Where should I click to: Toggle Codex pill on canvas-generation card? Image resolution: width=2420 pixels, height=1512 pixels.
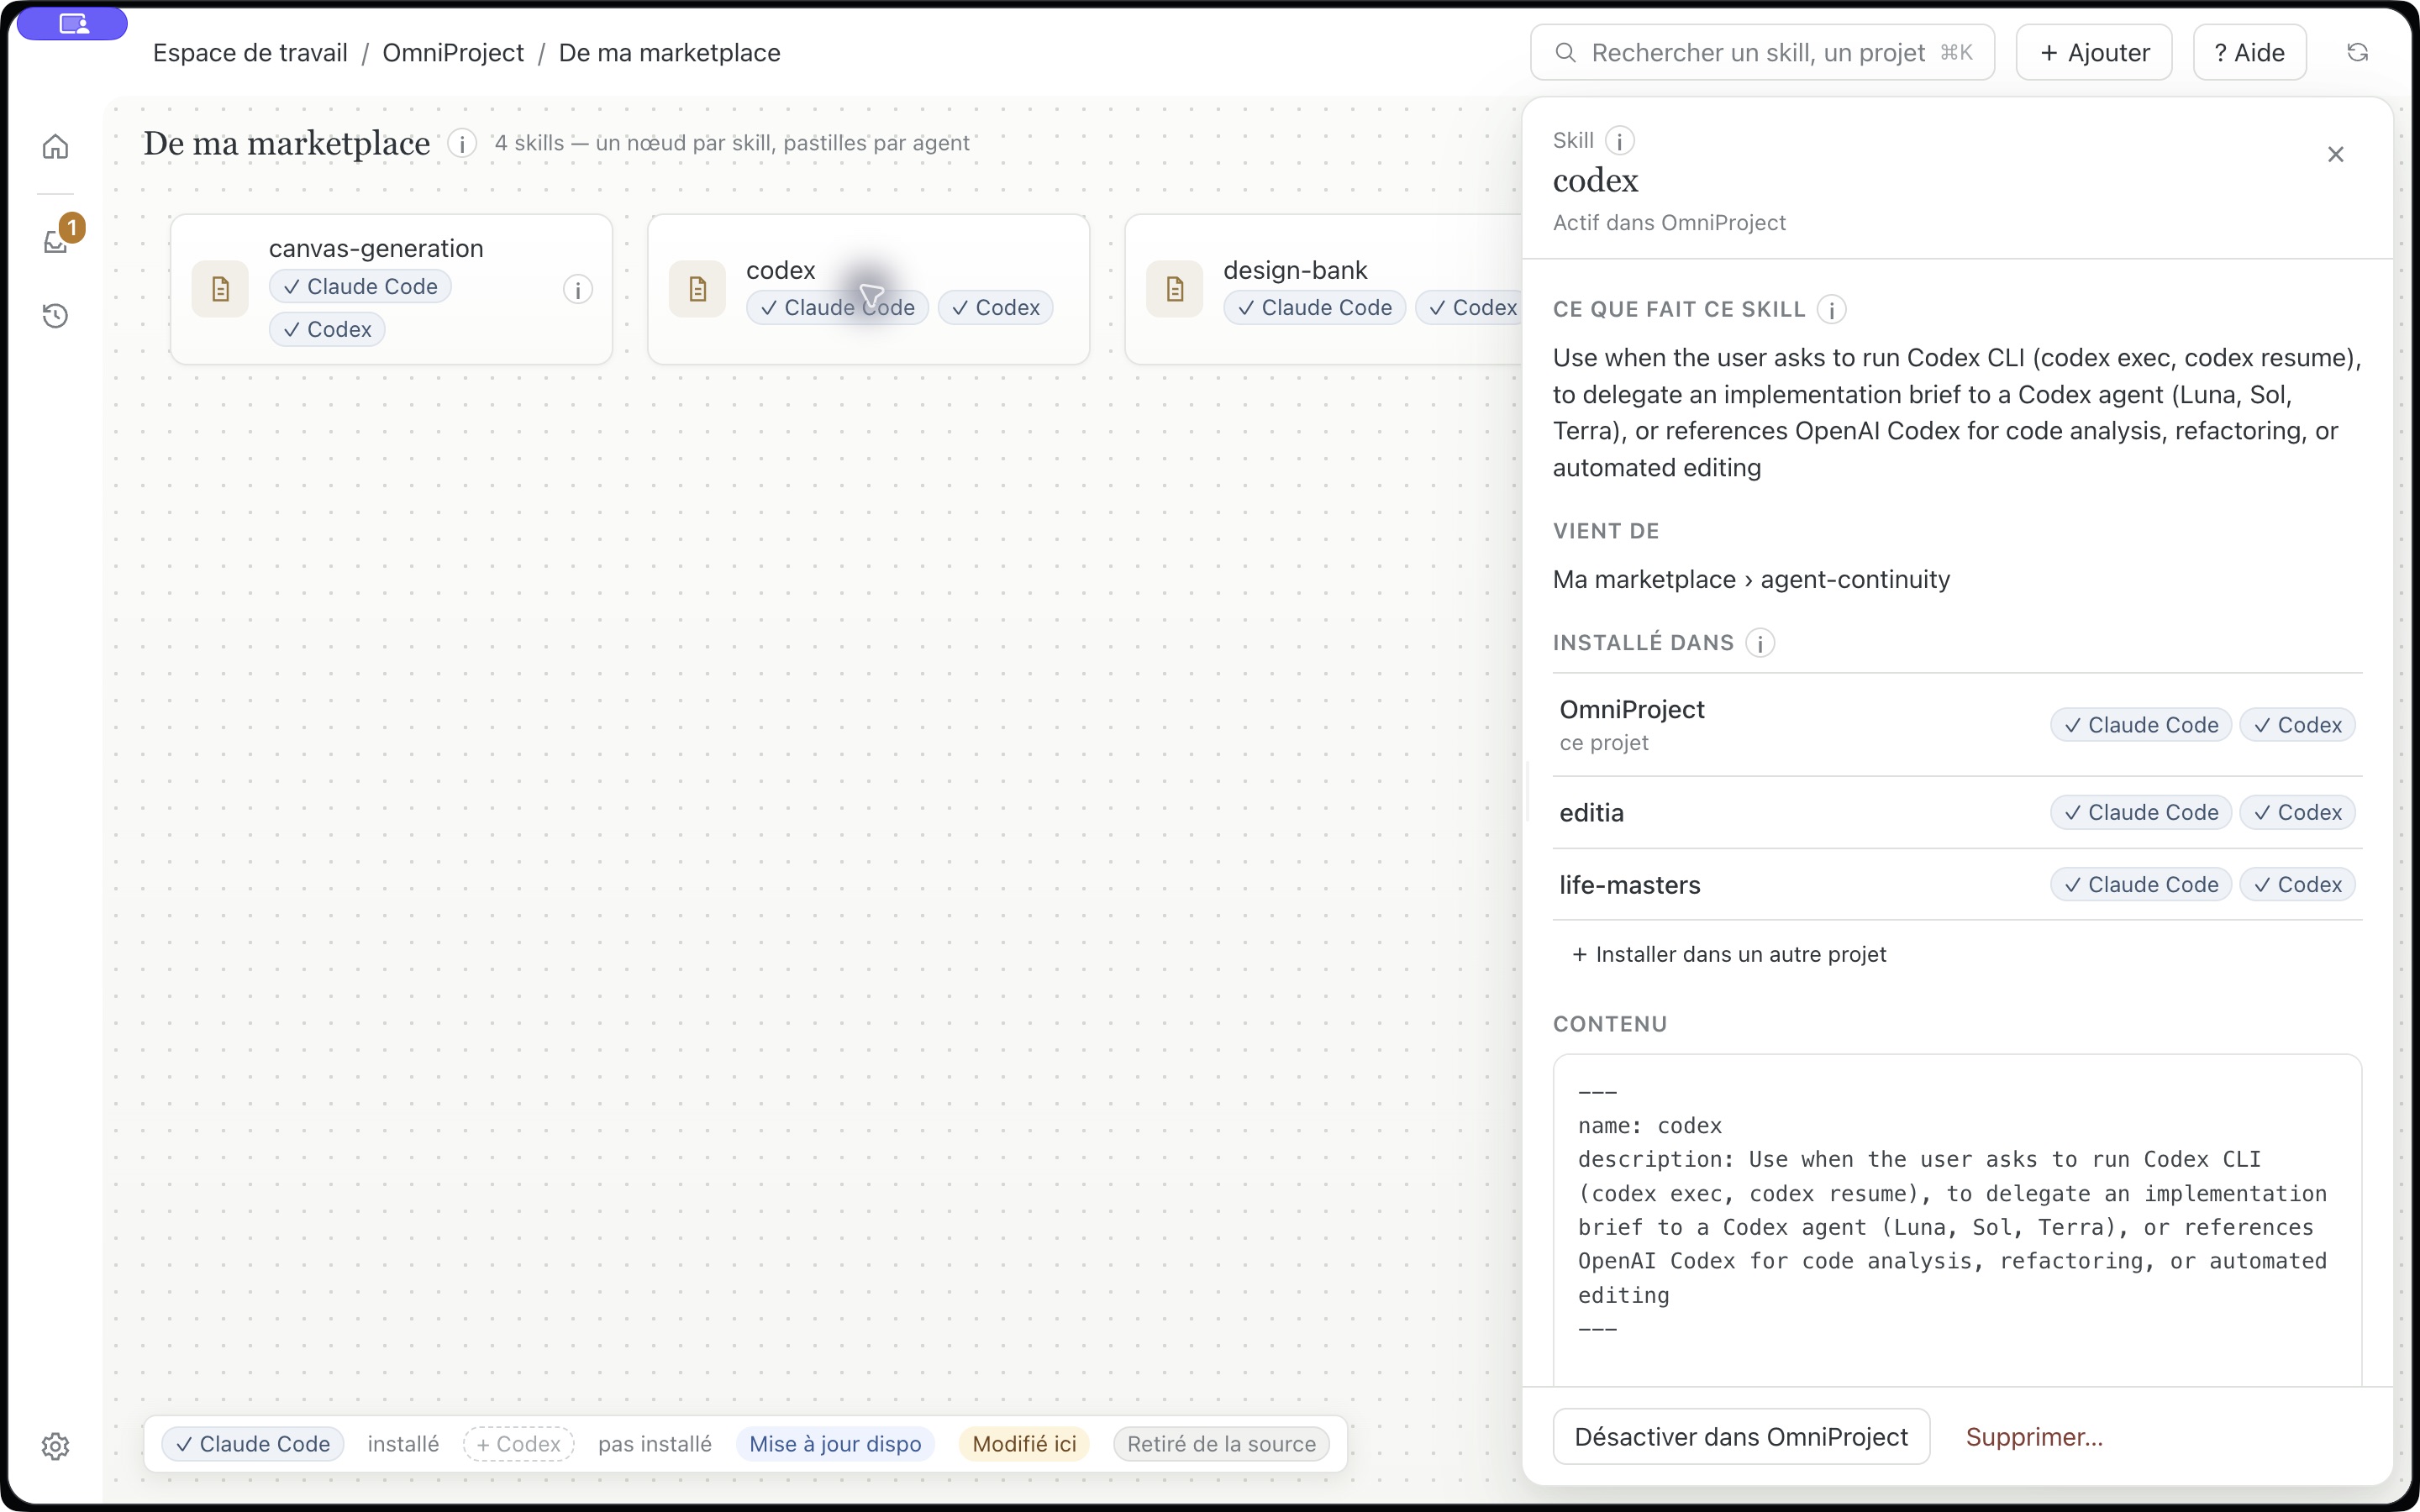click(327, 329)
